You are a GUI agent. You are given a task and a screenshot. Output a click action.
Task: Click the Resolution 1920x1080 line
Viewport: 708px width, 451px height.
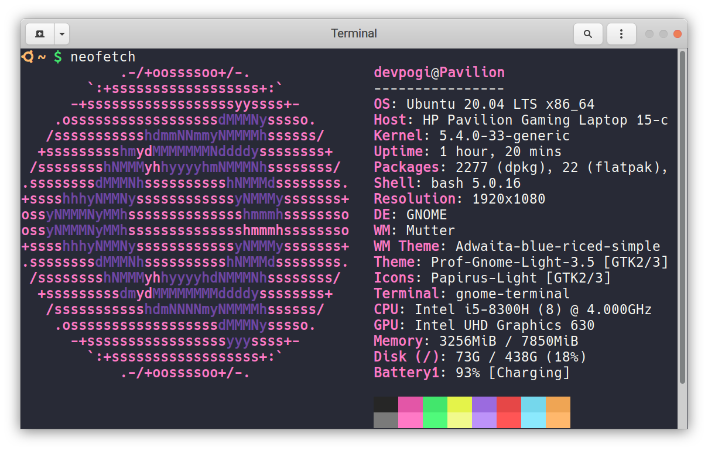click(x=460, y=199)
